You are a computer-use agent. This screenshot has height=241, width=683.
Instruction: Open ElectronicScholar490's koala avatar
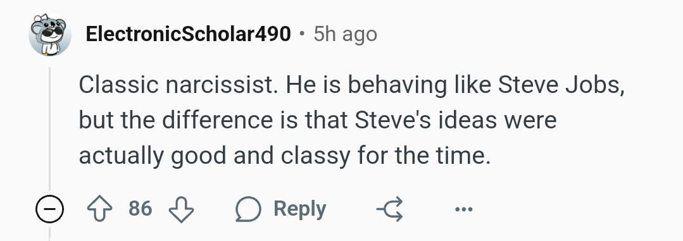[x=49, y=34]
